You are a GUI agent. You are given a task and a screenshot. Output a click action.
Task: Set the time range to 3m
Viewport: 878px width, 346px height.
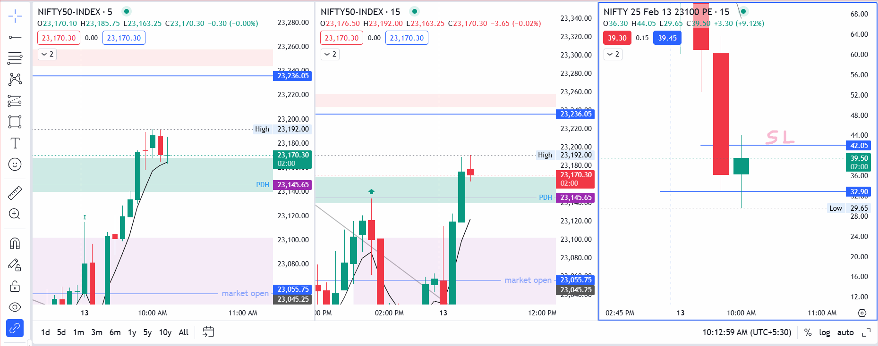click(97, 332)
